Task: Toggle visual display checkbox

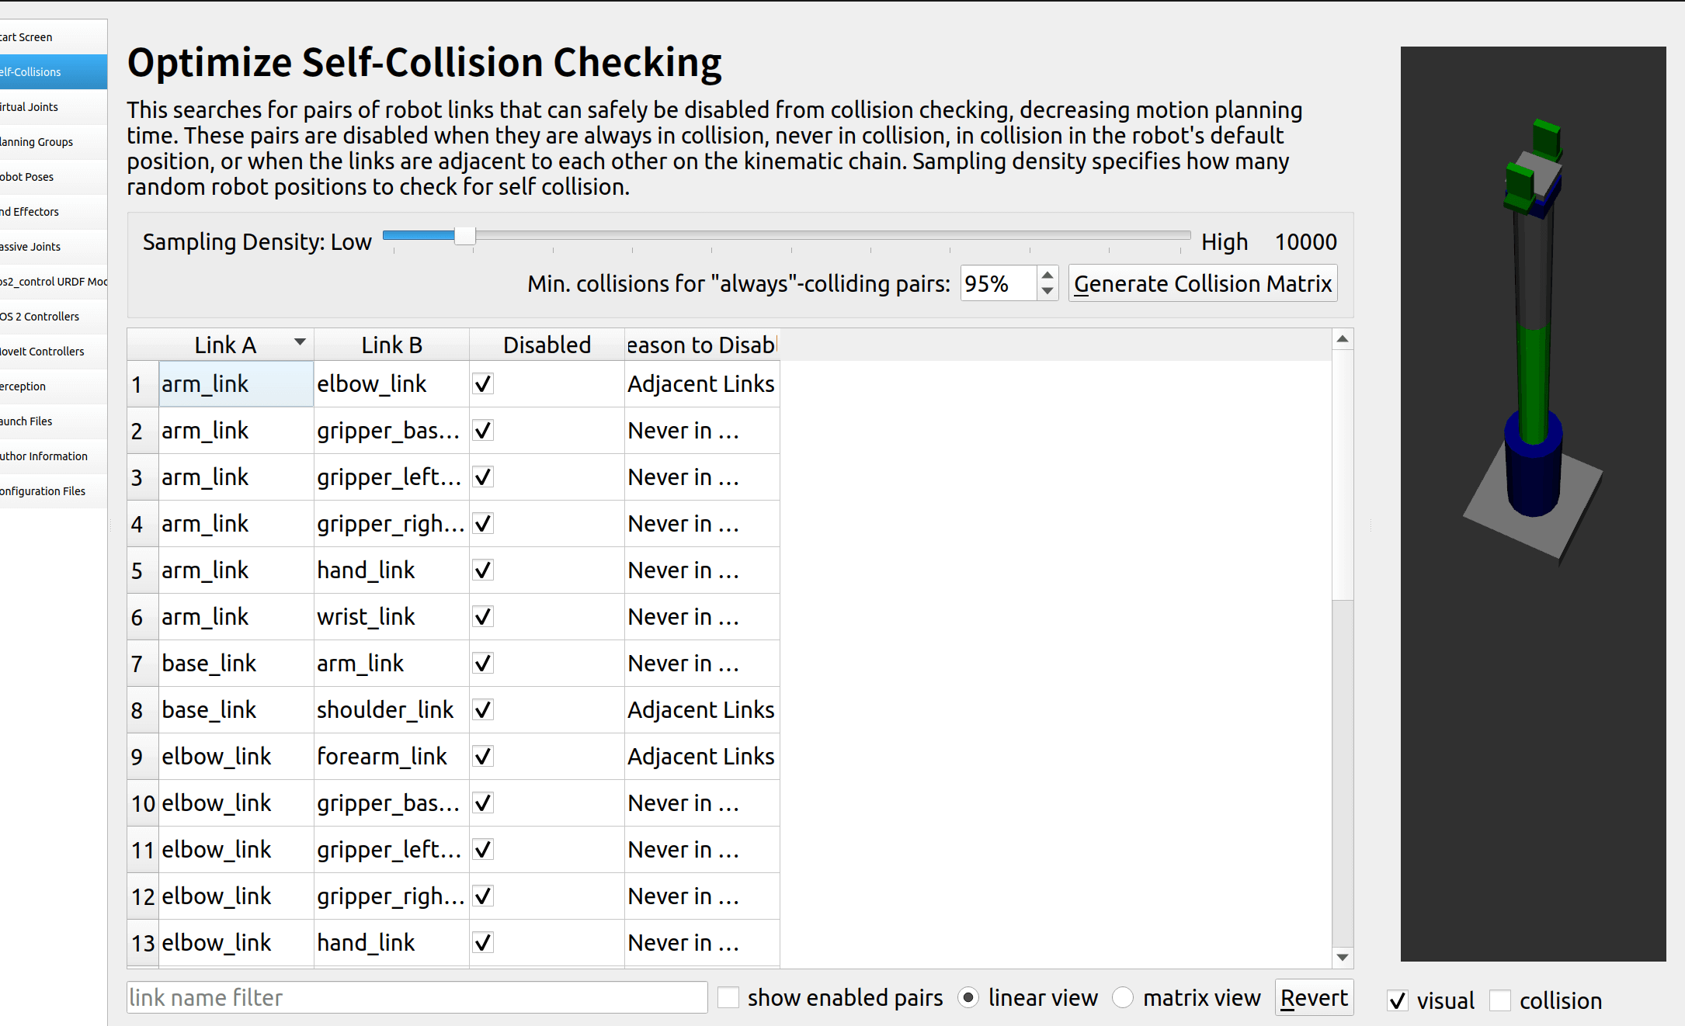Action: tap(1398, 1000)
